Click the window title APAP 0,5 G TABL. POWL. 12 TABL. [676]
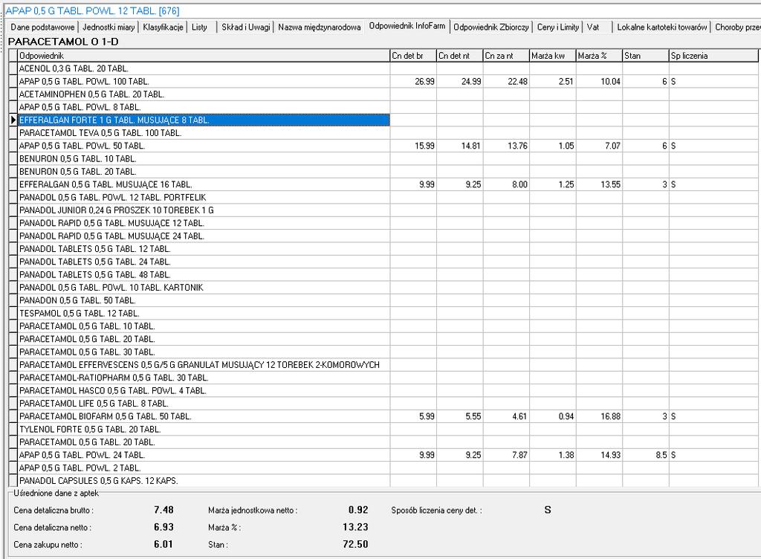This screenshot has height=559, width=761. point(92,10)
